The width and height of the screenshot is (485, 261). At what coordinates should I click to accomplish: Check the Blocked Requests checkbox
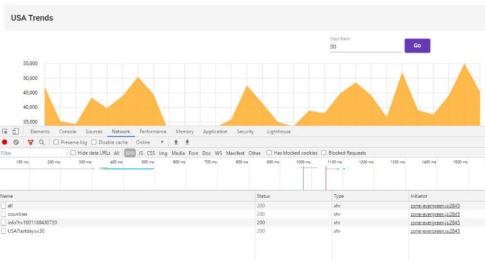click(324, 153)
